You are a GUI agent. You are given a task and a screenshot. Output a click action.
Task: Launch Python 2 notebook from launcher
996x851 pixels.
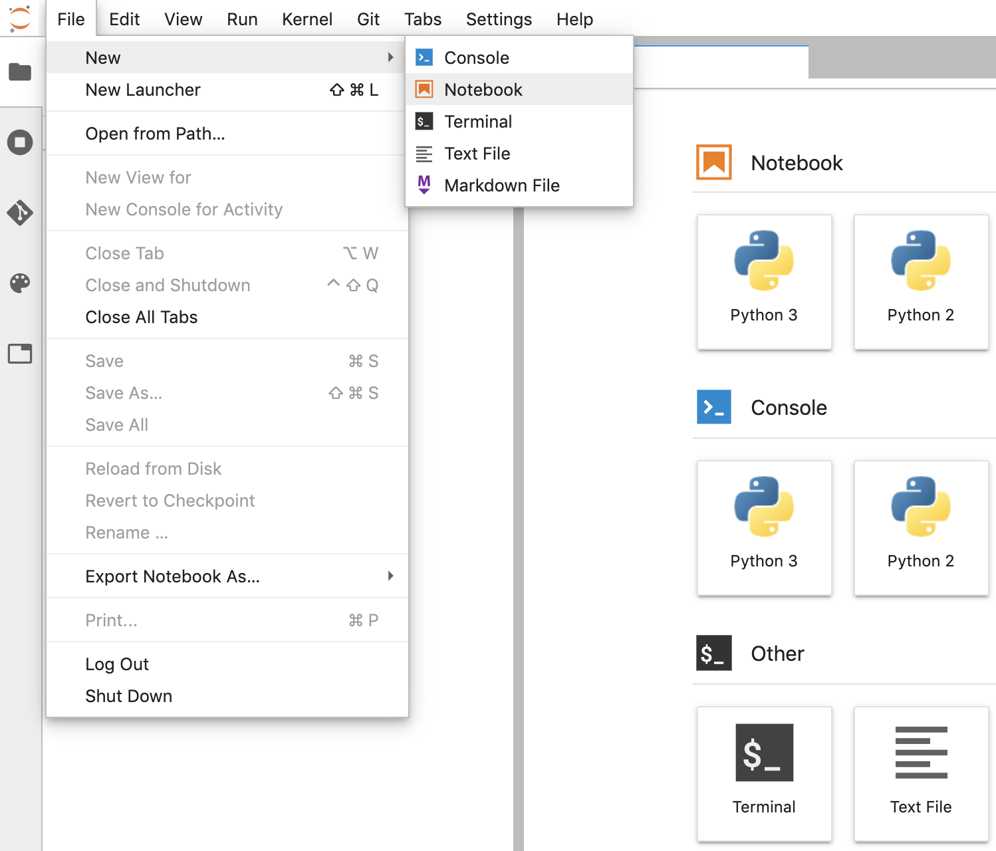coord(920,281)
